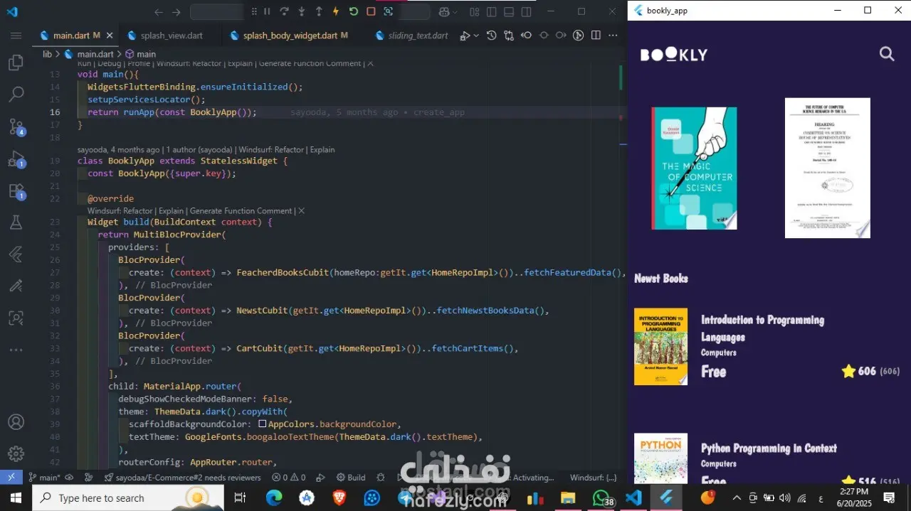Screen dimensions: 911x511
Task: Click the Windows Start button
Action: [16, 498]
